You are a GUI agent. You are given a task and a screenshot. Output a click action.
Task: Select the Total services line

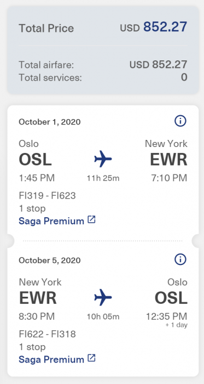point(103,78)
